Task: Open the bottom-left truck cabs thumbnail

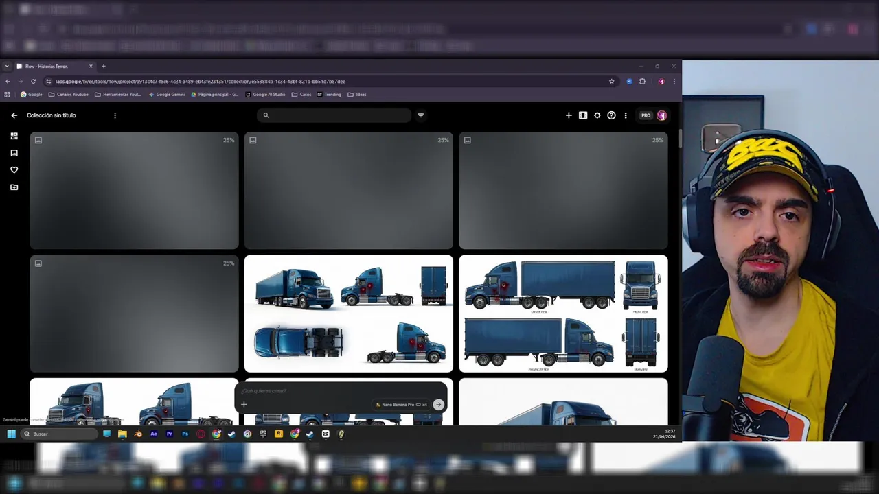Action: point(134,402)
